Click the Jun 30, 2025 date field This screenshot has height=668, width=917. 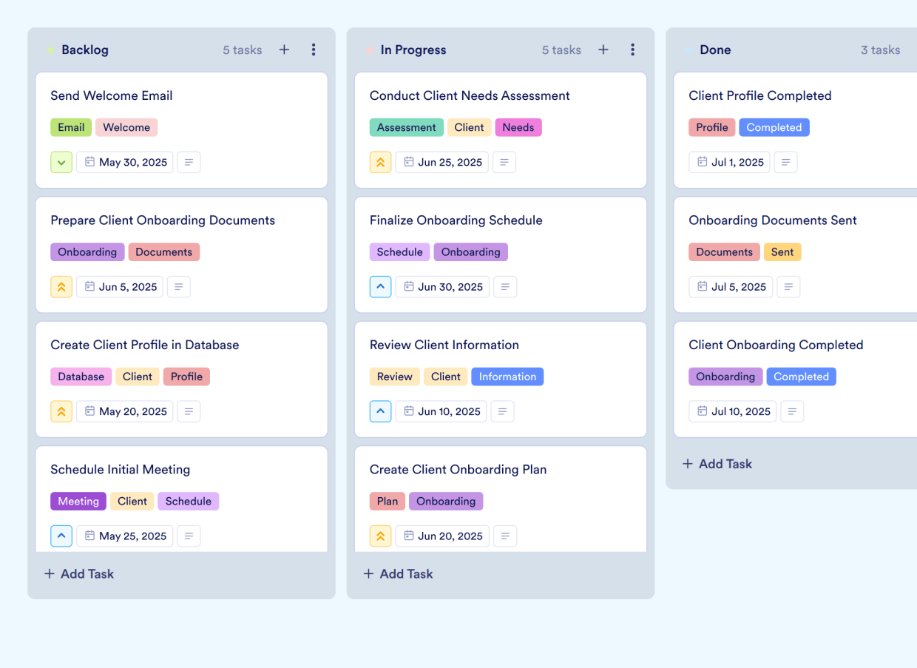441,286
